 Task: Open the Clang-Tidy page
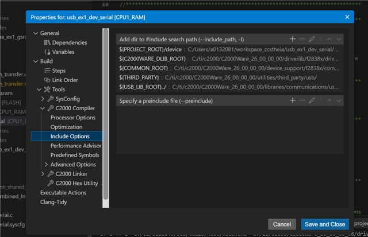[53, 202]
